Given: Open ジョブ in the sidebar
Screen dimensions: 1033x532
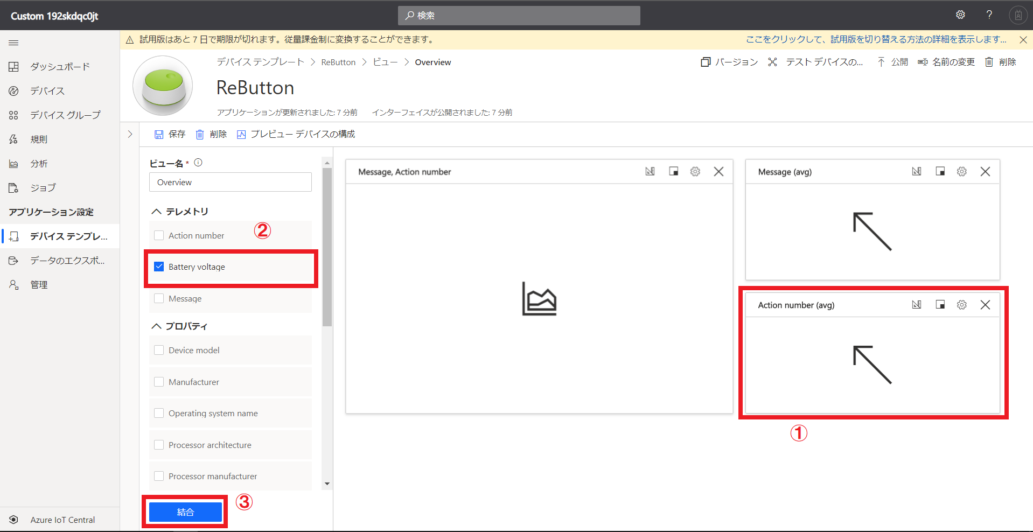Looking at the screenshot, I should (x=60, y=187).
